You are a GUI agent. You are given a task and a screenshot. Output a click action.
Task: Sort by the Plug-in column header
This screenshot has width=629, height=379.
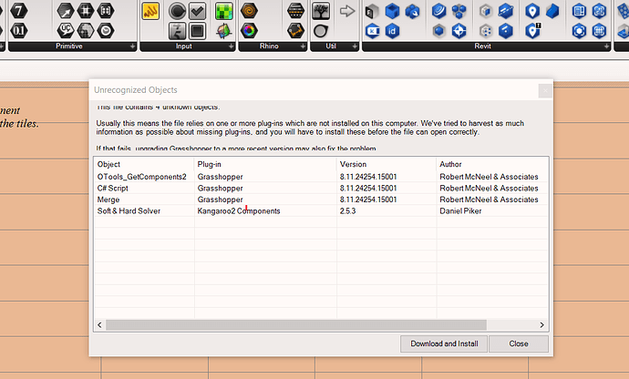[265, 164]
